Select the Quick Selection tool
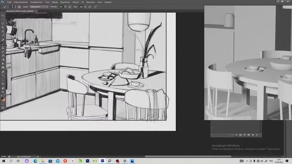The image size is (292, 164). (3, 27)
